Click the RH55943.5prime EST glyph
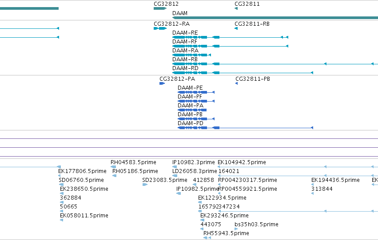Screen dimensions: 378x240 [207, 238]
